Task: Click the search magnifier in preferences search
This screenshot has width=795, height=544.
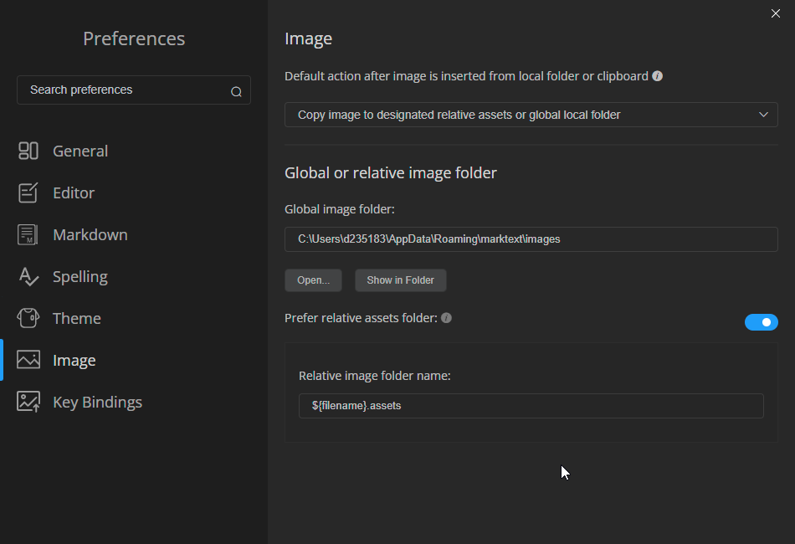Action: click(236, 90)
